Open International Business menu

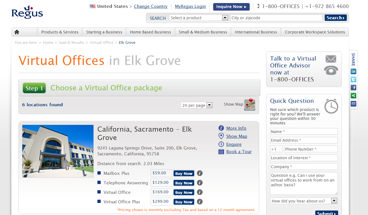click(256, 32)
